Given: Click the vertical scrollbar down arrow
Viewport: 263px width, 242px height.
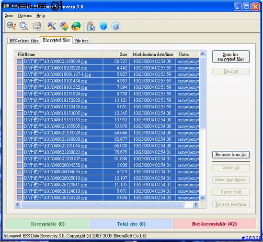Looking at the screenshot, I should pyautogui.click(x=202, y=198).
